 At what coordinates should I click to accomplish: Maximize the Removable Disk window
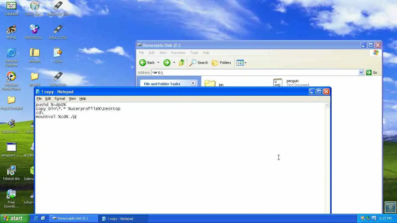370,45
